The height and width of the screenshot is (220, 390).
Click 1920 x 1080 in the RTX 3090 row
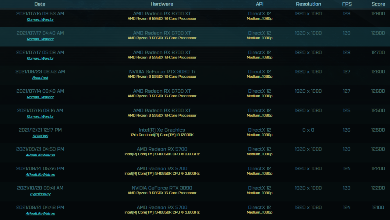(308, 188)
